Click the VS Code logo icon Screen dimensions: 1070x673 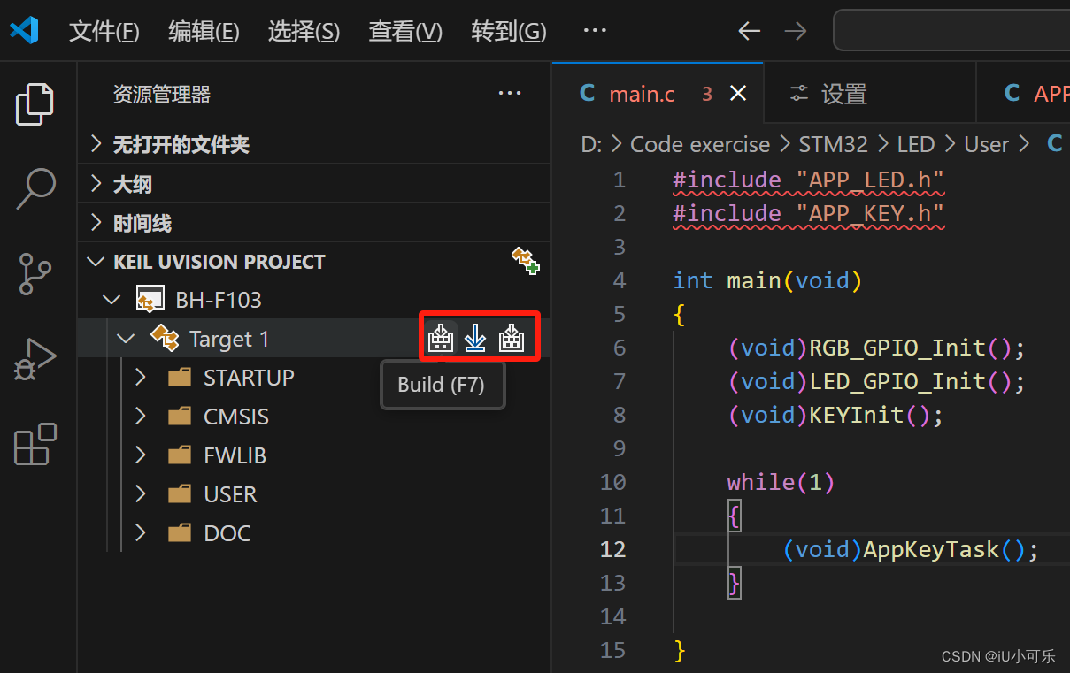tap(24, 31)
